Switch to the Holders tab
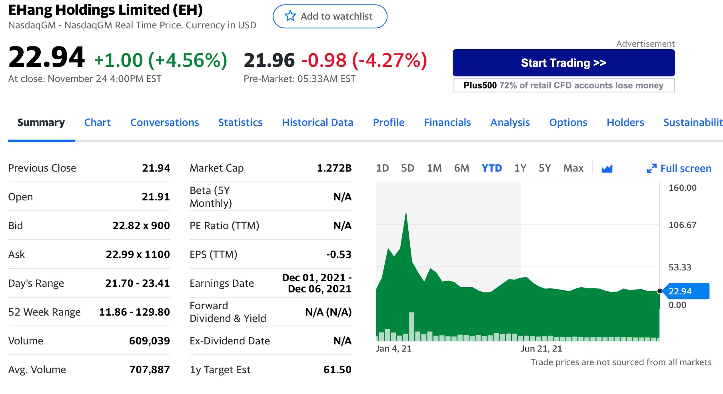723x394 pixels. (x=625, y=122)
